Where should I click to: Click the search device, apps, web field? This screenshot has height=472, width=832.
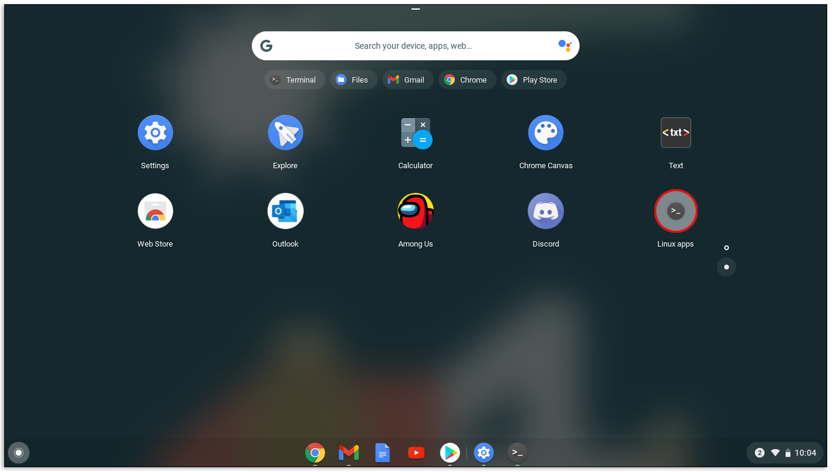(x=416, y=46)
